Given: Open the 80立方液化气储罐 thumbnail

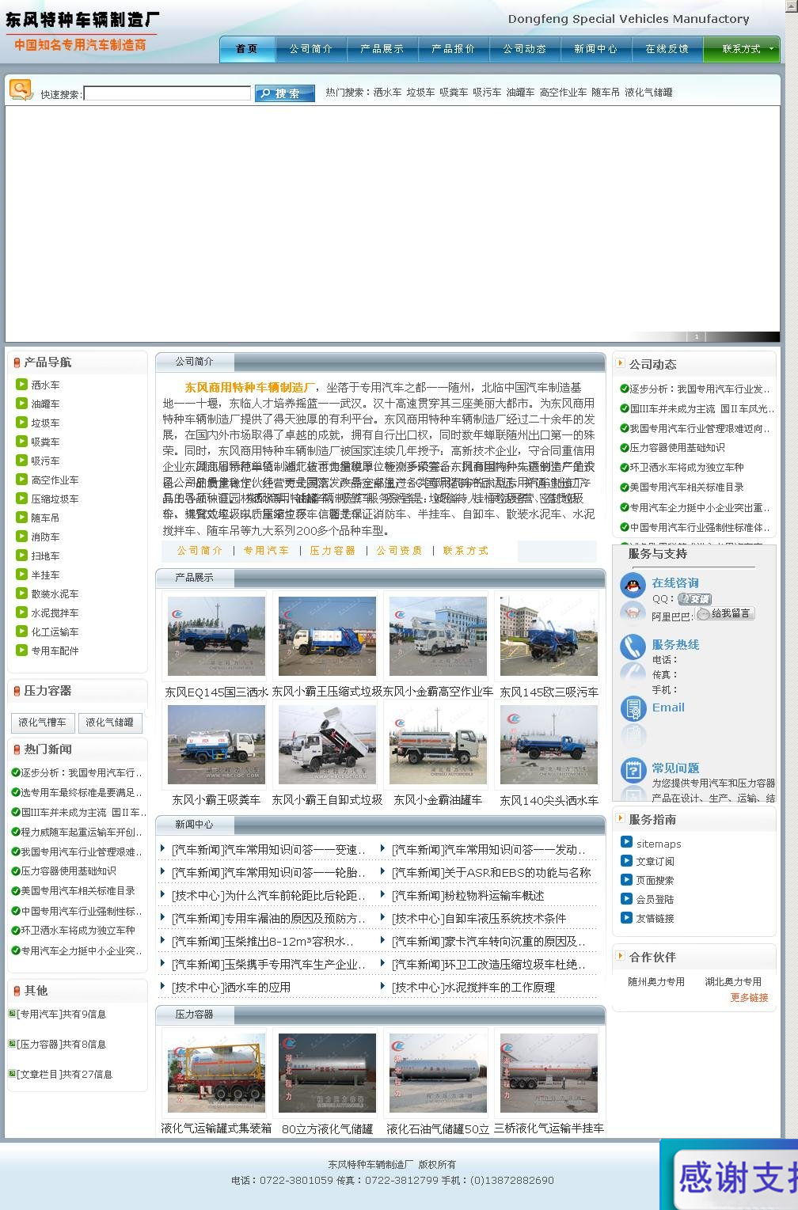Looking at the screenshot, I should pyautogui.click(x=327, y=1073).
